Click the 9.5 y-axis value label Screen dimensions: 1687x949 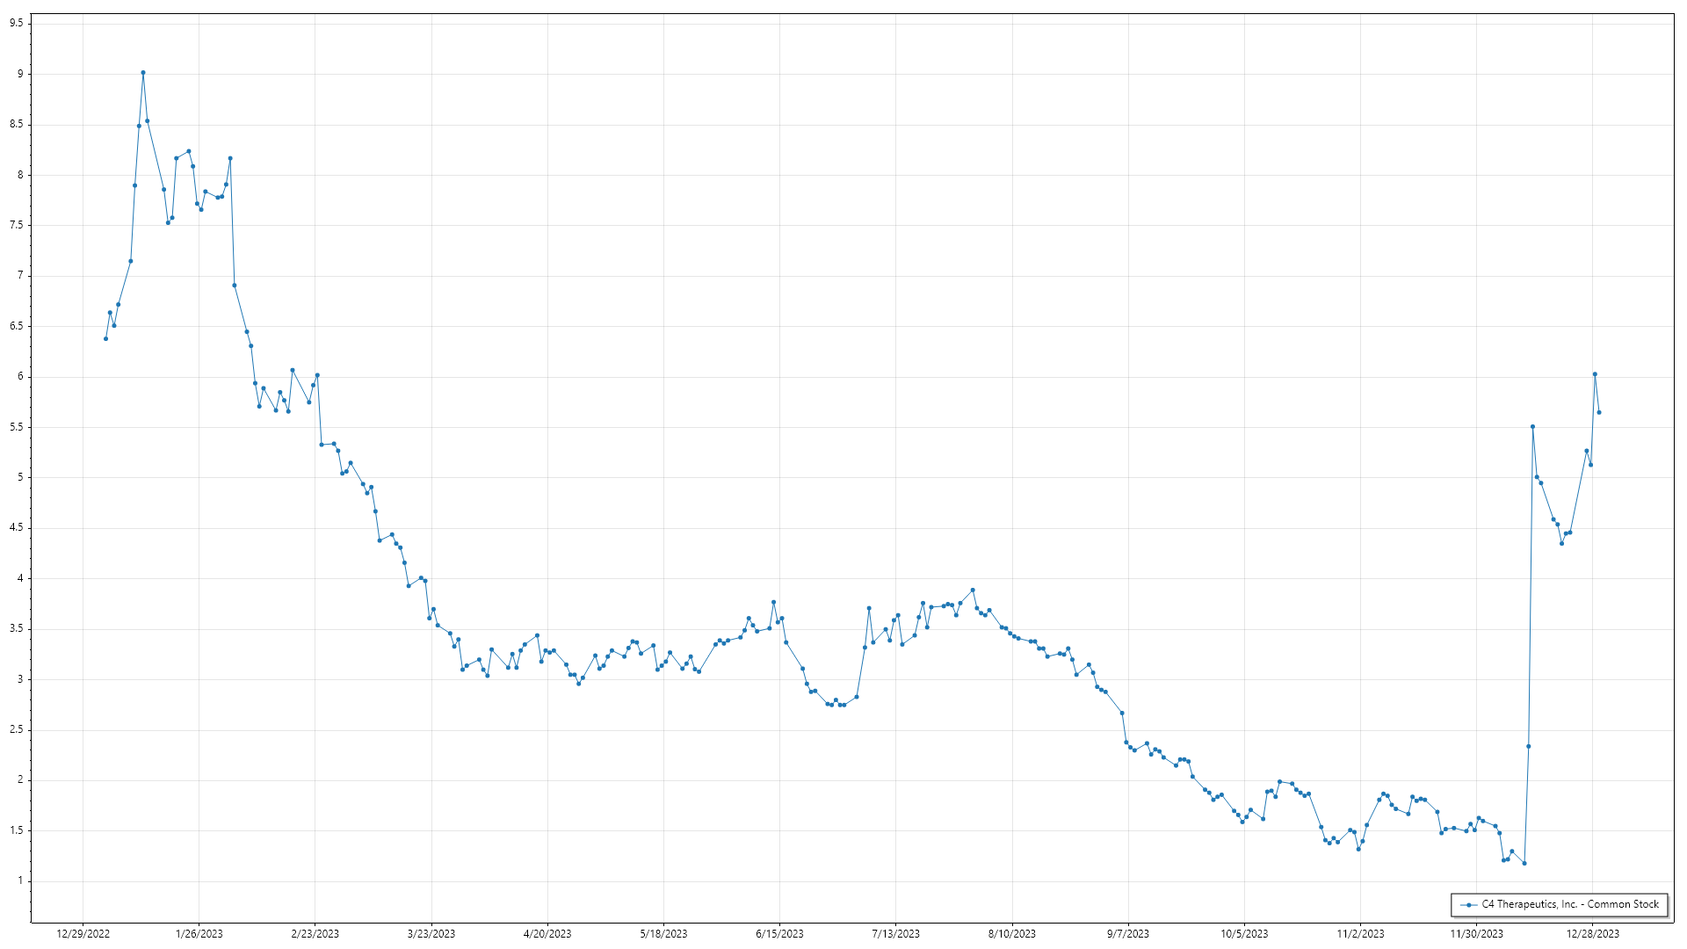pos(17,24)
